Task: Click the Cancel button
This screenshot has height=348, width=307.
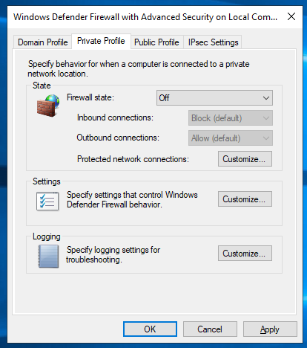Action: (x=210, y=329)
